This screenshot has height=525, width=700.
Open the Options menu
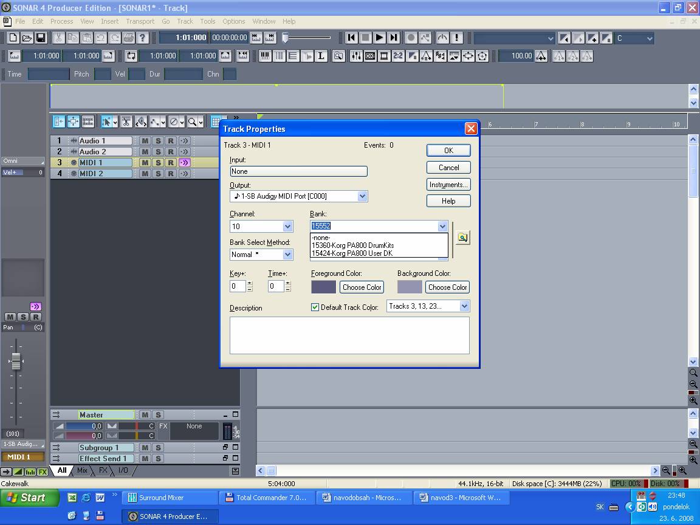tap(233, 21)
